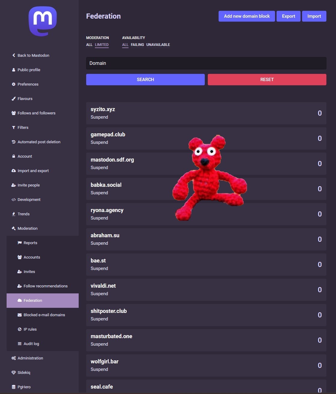Click the Accounts users icon
336x394 pixels.
click(x=20, y=257)
